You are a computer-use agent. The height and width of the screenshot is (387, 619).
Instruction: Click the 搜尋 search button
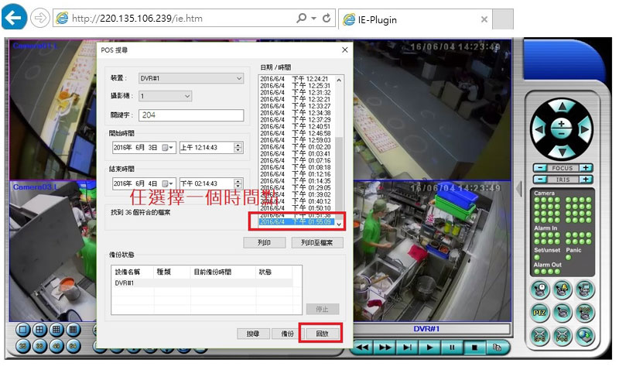253,334
